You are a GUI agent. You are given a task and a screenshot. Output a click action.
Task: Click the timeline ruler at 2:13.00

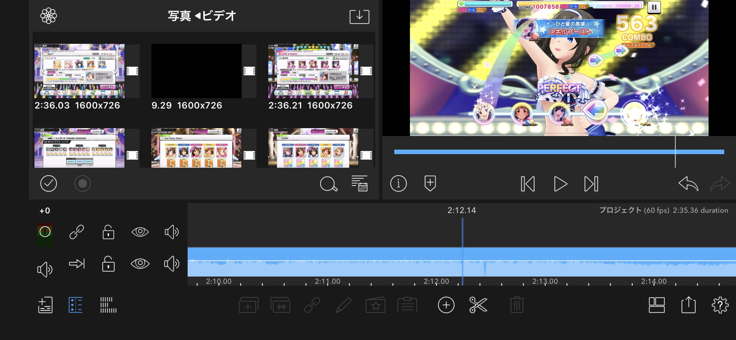click(x=545, y=281)
